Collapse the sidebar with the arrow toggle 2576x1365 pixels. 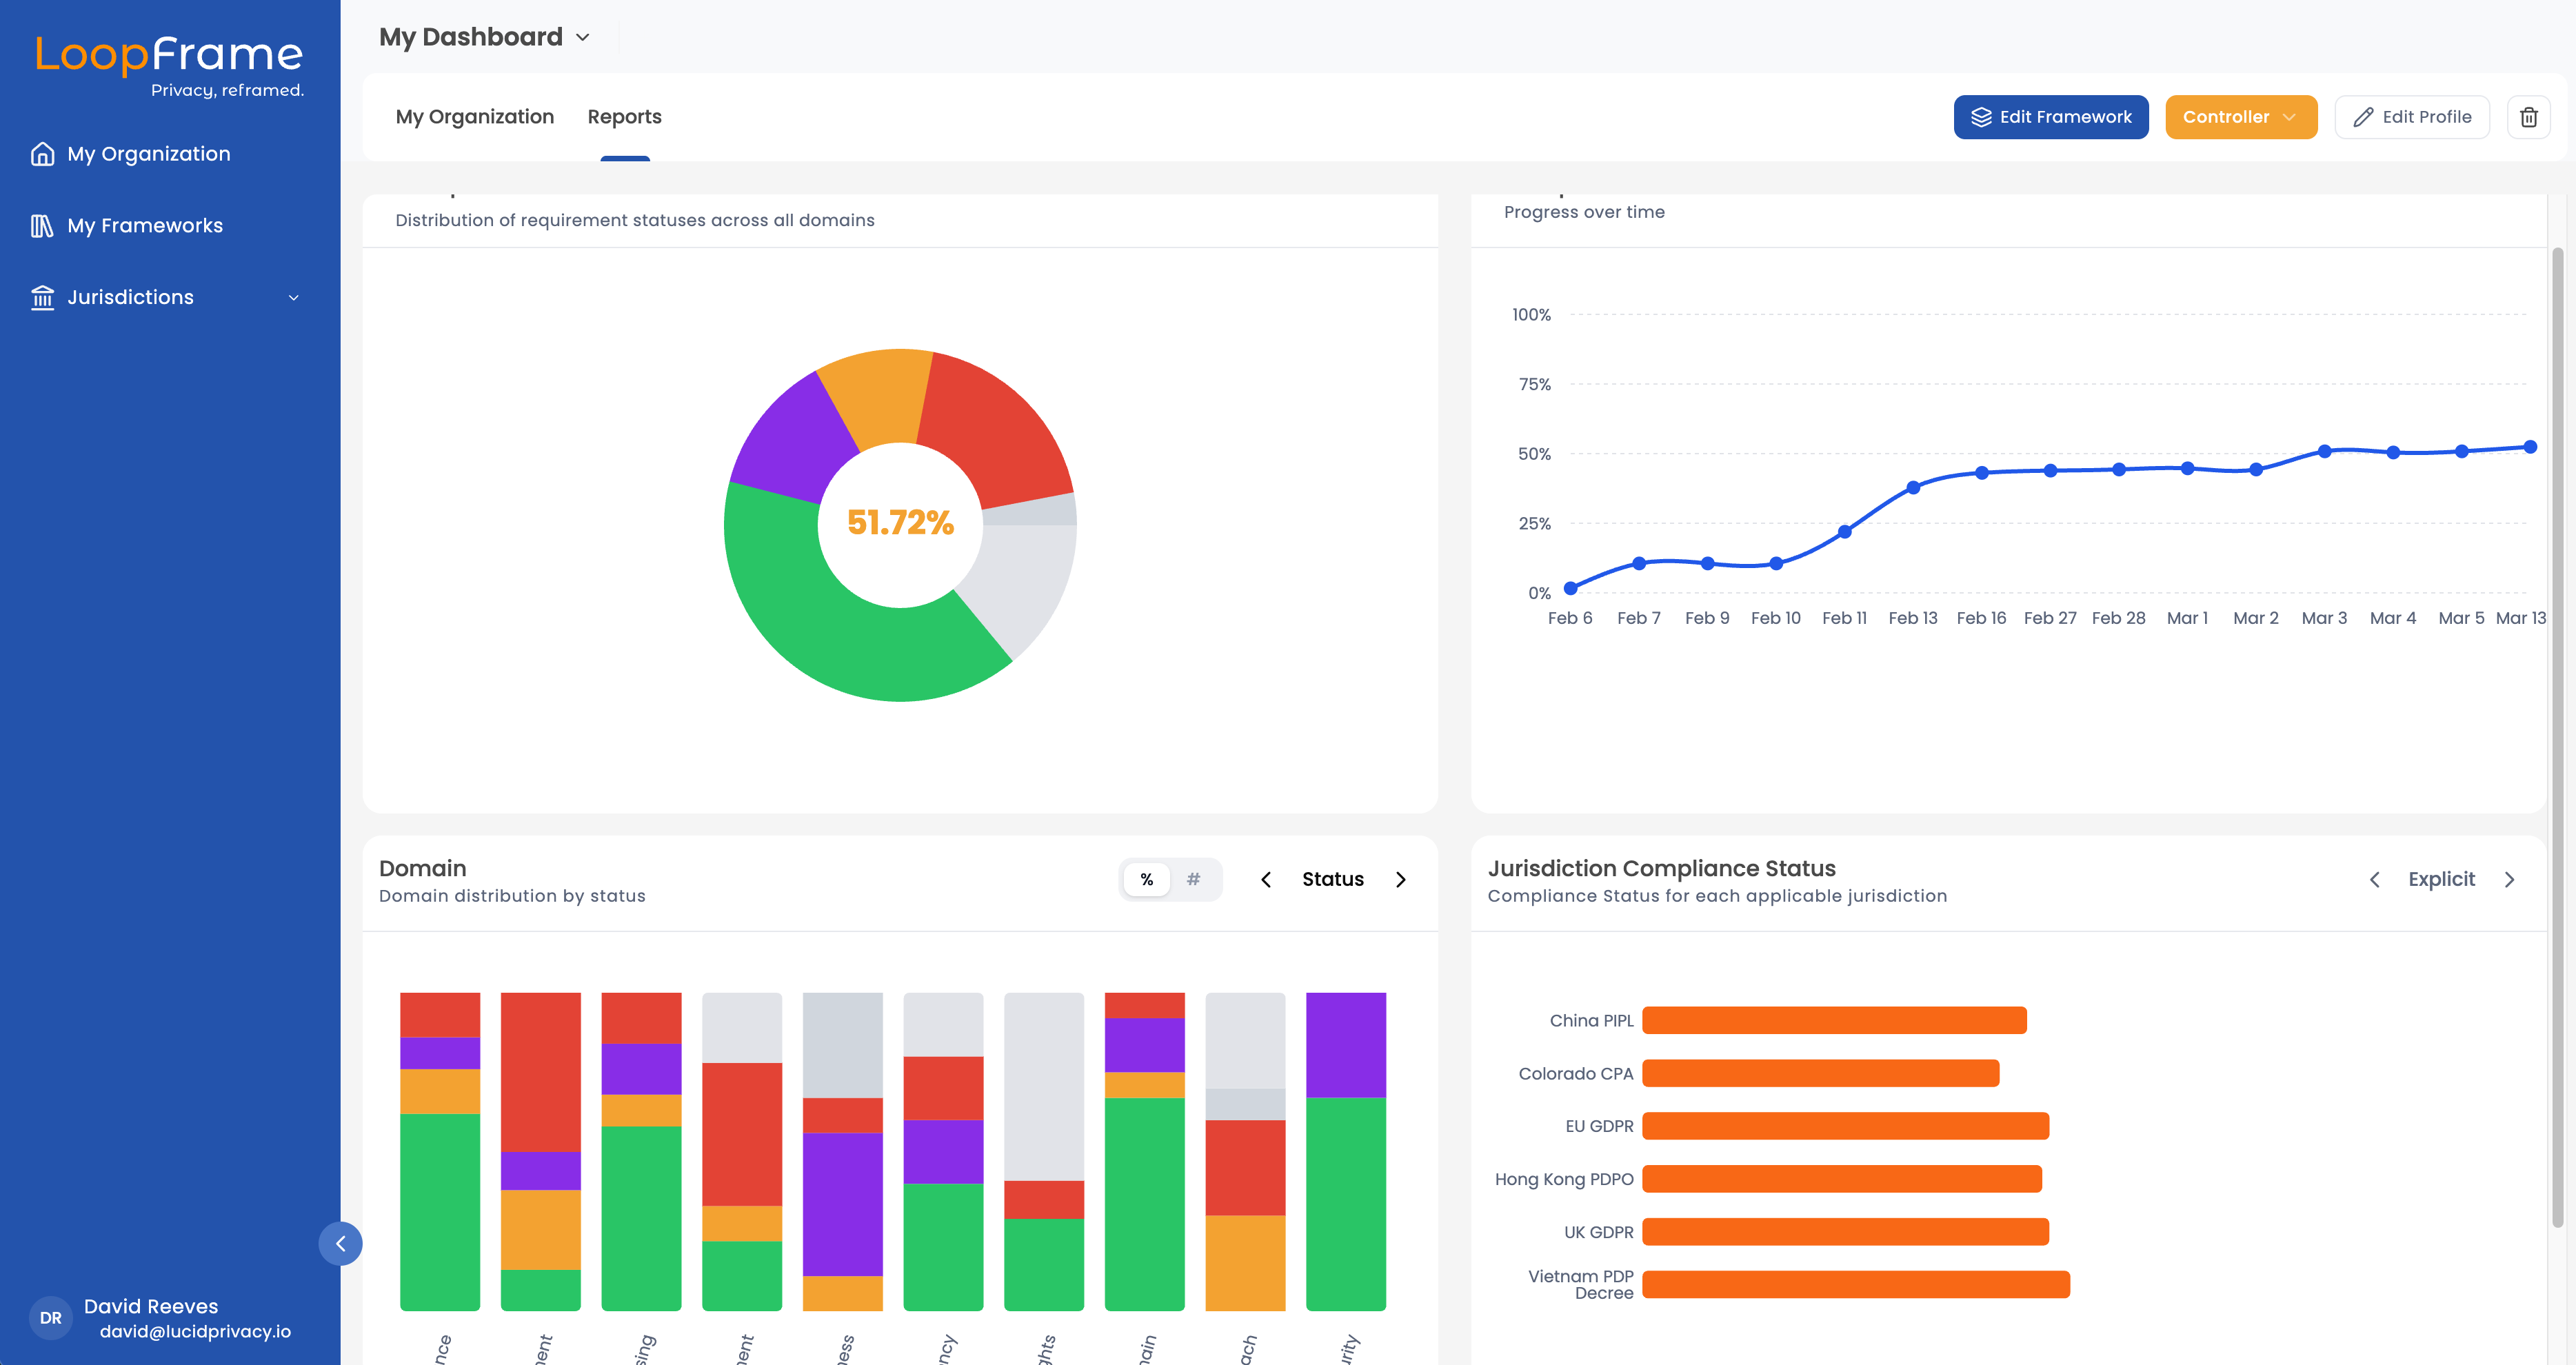(x=341, y=1243)
